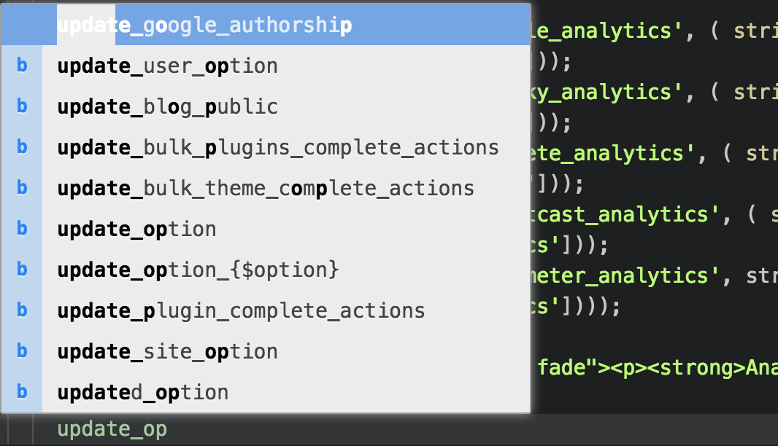Click the b icon beside updated_option
Screen dimensions: 778x446
pos(22,391)
